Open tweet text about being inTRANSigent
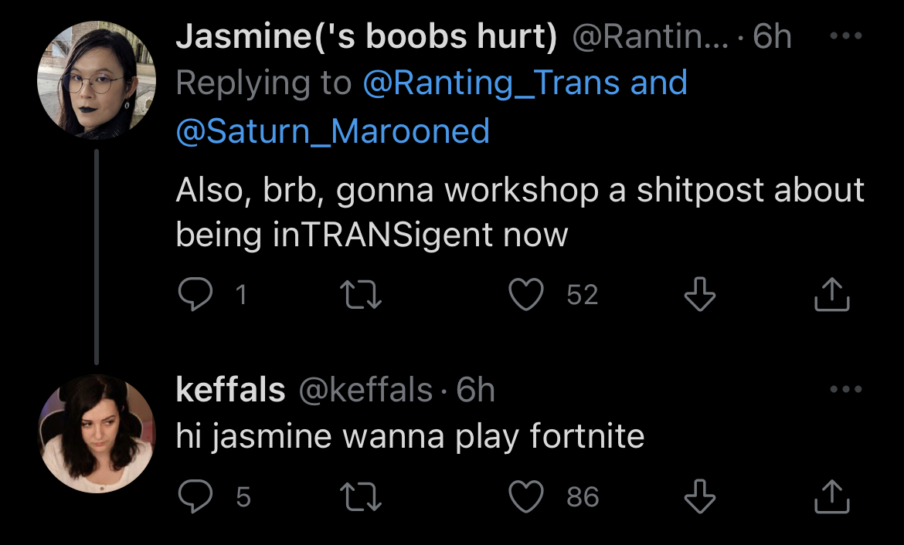904x545 pixels. click(520, 212)
